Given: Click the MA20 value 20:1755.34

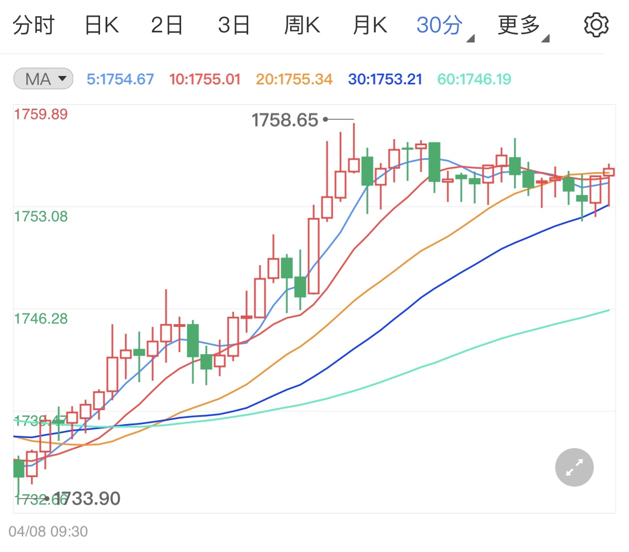Looking at the screenshot, I should (x=294, y=79).
